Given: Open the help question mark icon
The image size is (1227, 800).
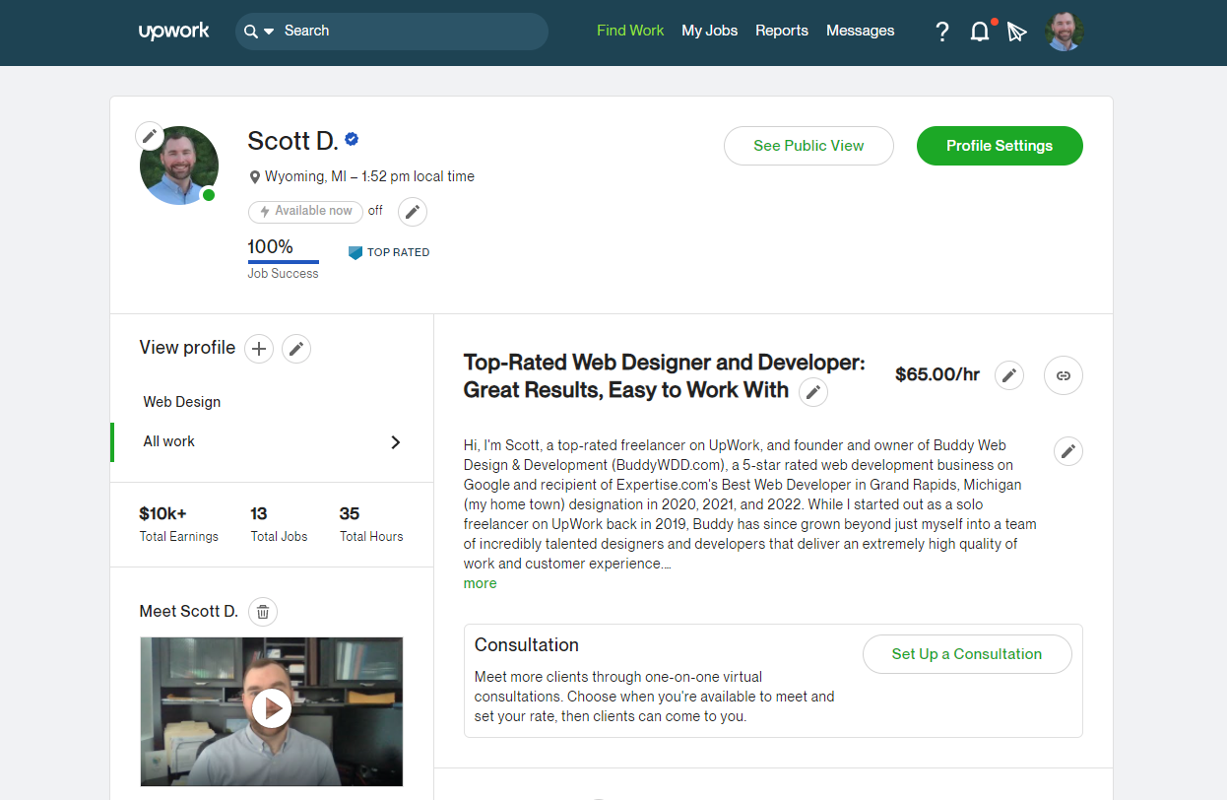Looking at the screenshot, I should [942, 32].
